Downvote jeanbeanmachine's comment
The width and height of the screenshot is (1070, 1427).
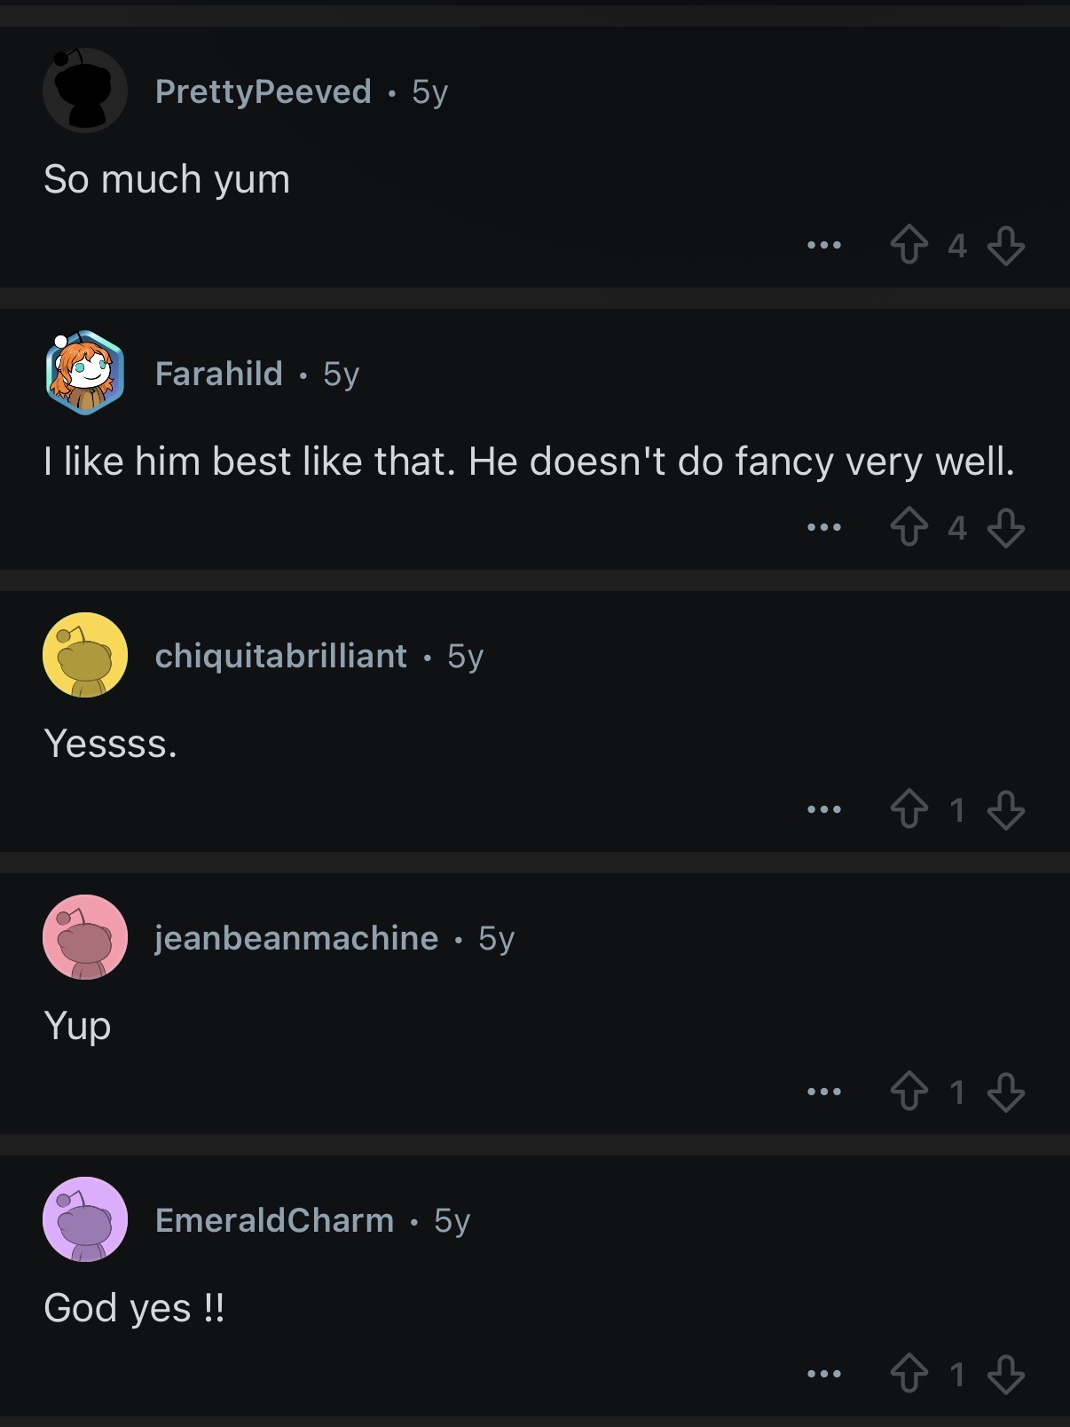[x=1006, y=1092]
